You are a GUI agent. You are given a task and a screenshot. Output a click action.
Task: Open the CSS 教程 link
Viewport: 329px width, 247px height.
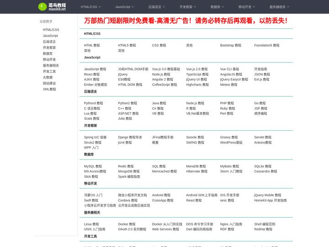159,45
